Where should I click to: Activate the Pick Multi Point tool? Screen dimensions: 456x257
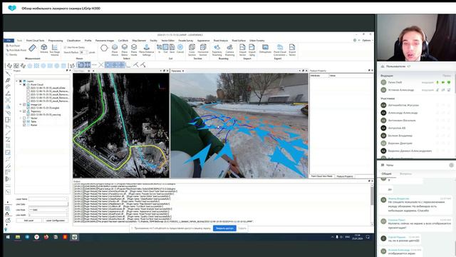click(16, 50)
